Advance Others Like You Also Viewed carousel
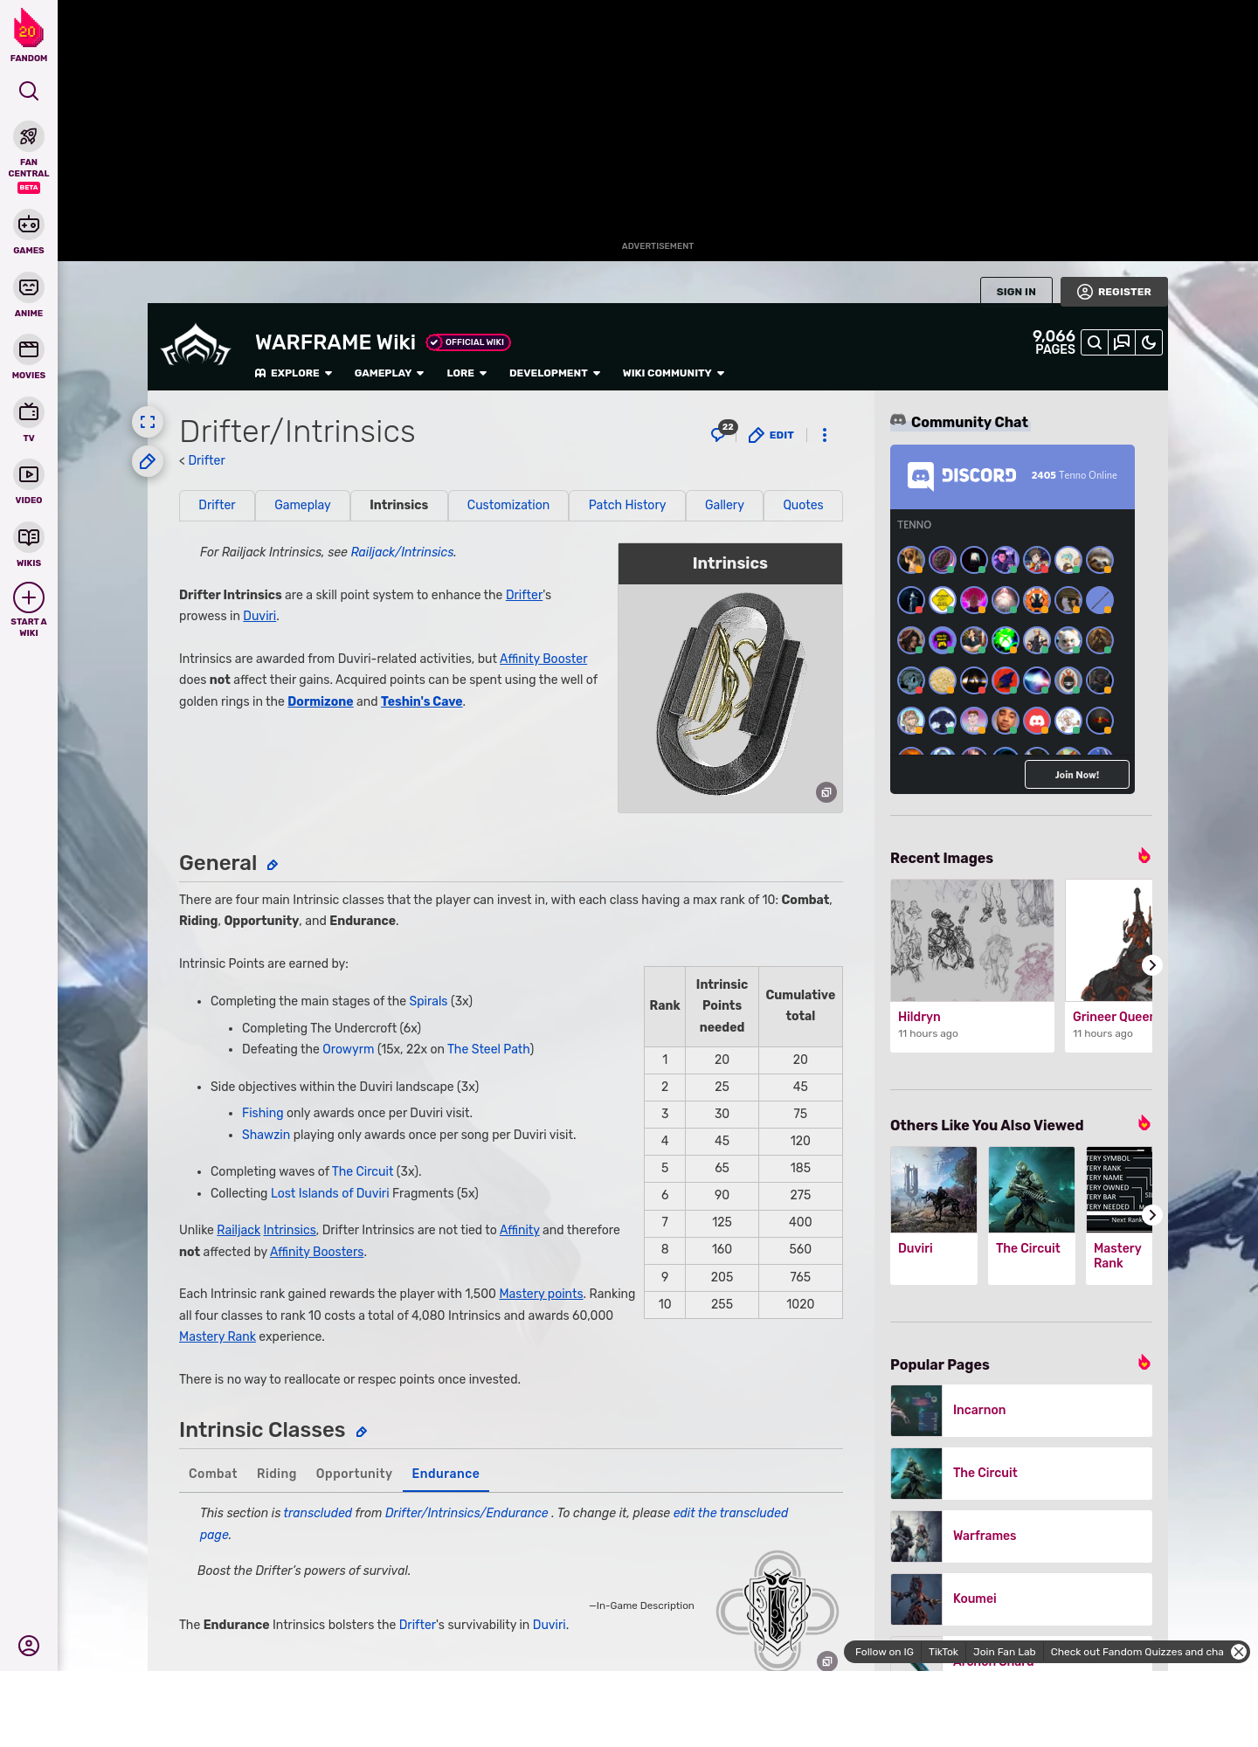The width and height of the screenshot is (1258, 1747). point(1152,1215)
